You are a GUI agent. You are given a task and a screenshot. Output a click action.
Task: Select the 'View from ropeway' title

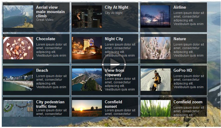pyautogui.click(x=114, y=73)
